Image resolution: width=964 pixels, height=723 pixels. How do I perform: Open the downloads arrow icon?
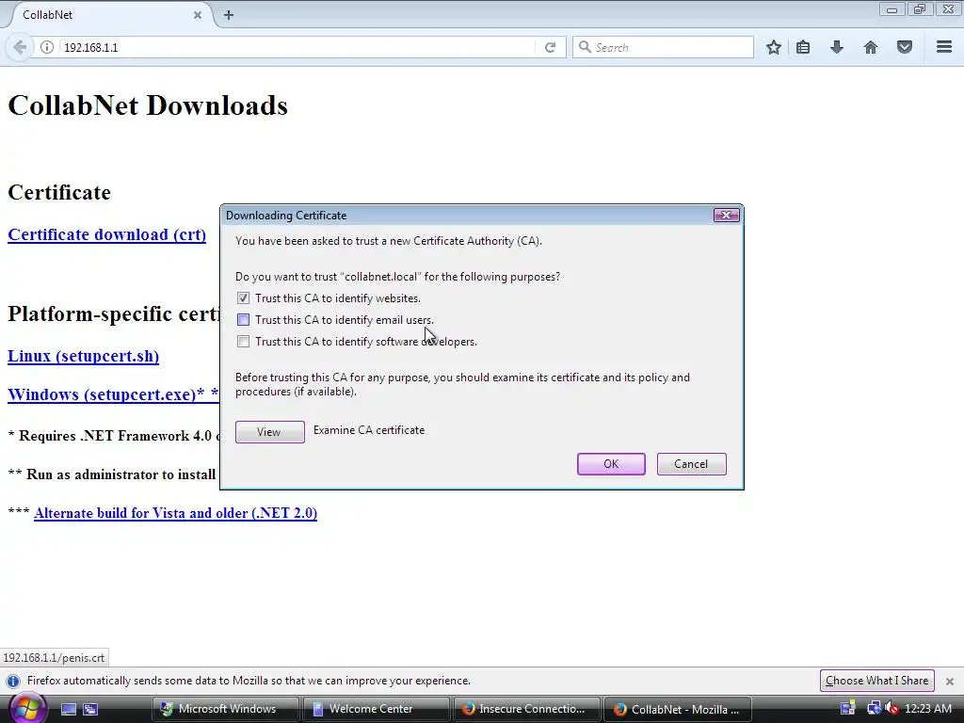pos(837,47)
